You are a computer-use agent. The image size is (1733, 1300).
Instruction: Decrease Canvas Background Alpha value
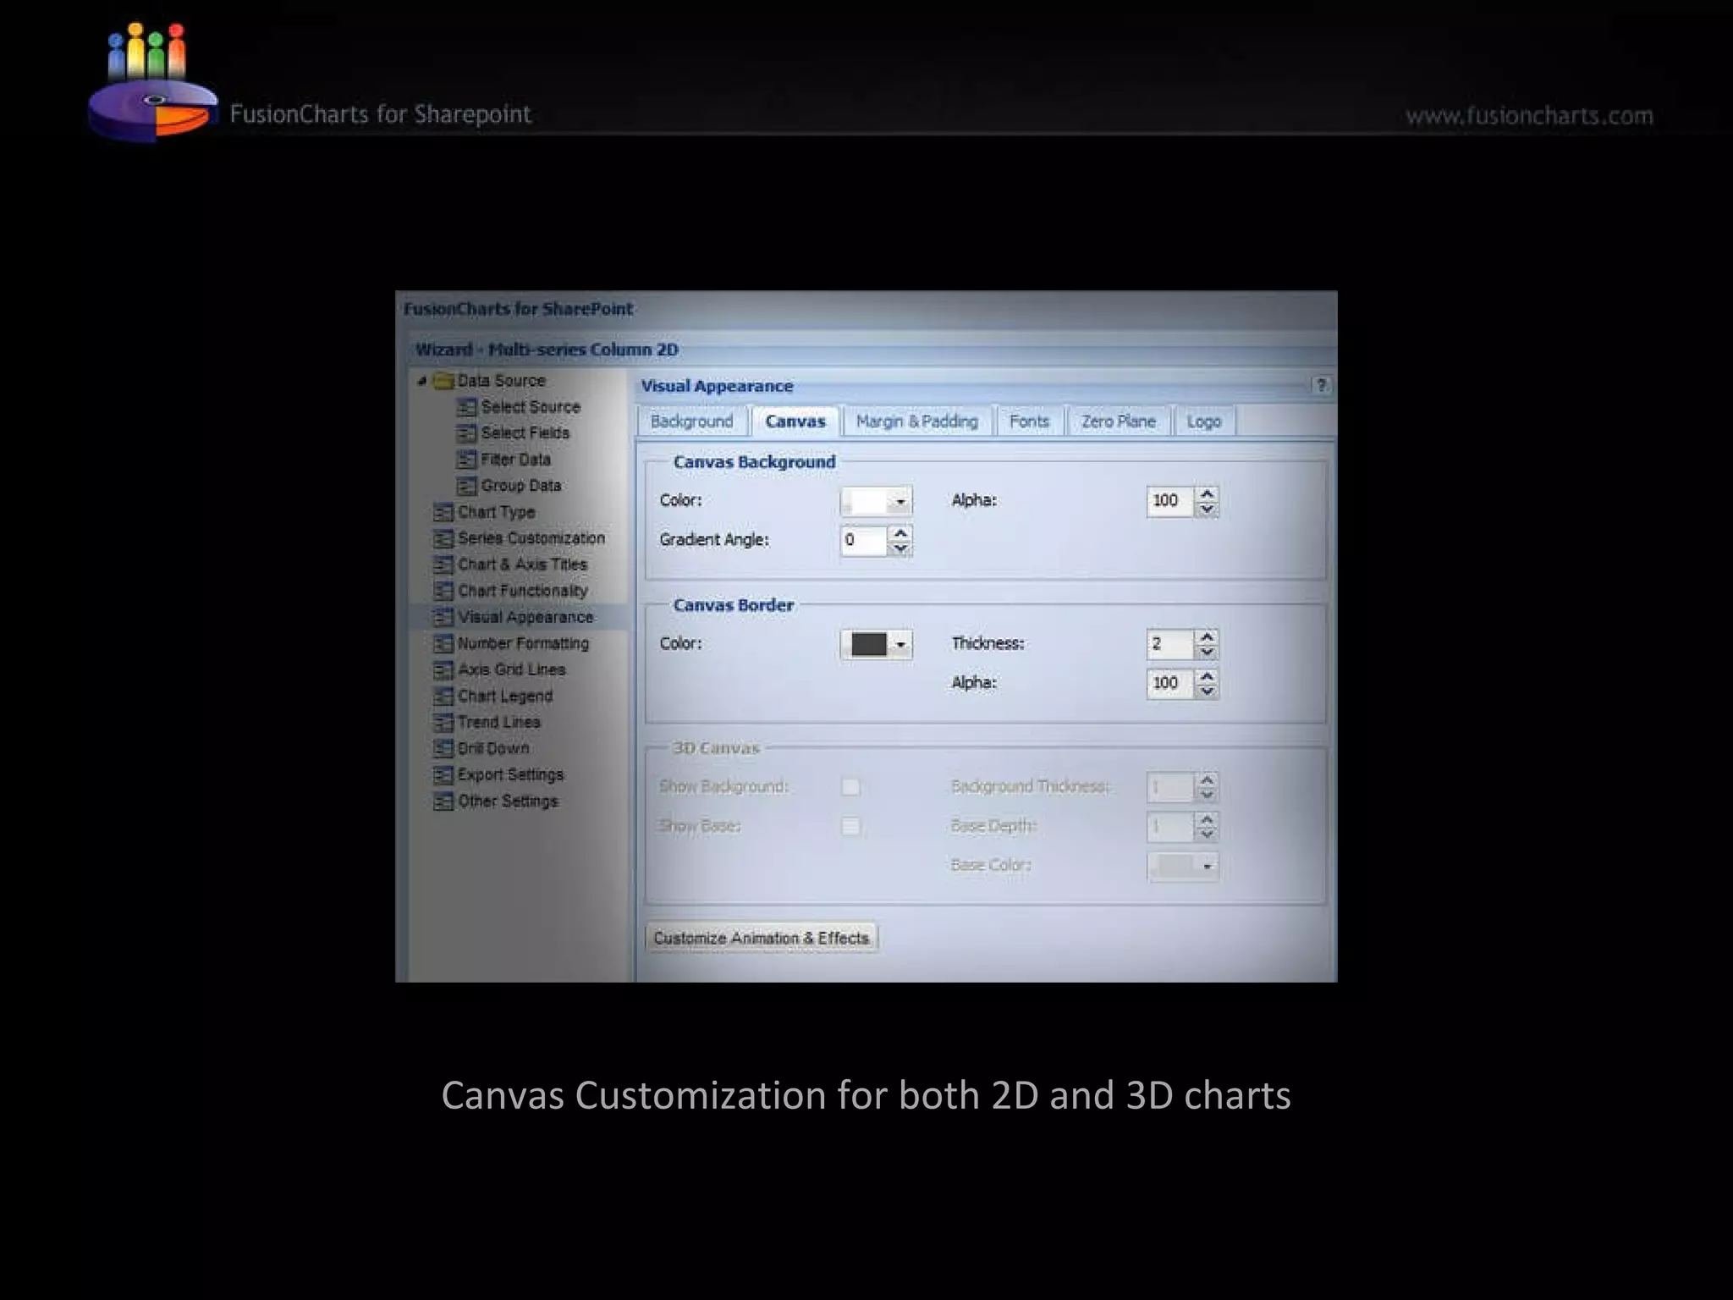click(1207, 509)
